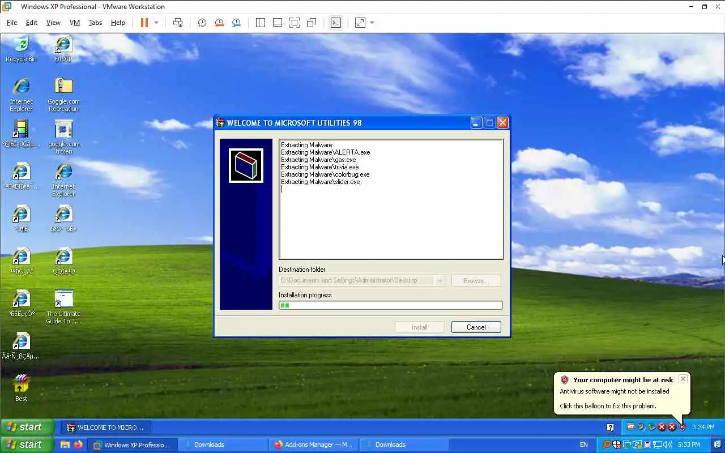
Task: Launch Firefox from host quick launch
Action: pos(78,445)
